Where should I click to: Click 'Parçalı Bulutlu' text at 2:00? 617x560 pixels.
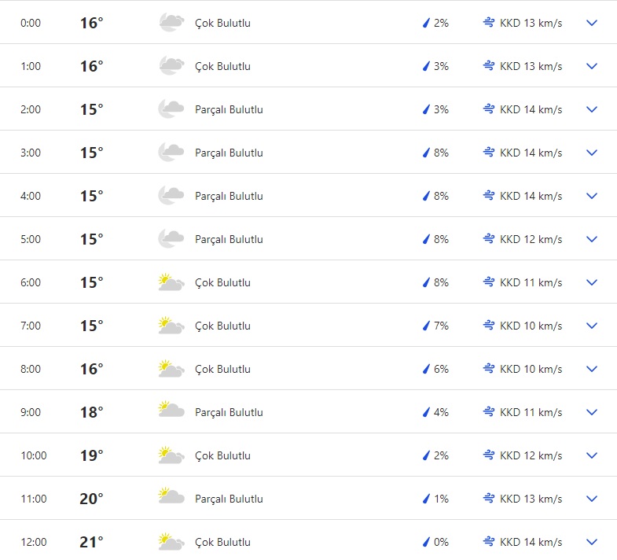229,109
